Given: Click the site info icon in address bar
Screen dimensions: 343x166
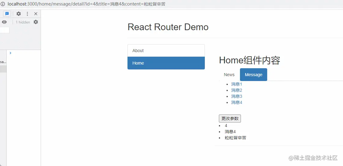Looking at the screenshot, I should (x=3, y=4).
